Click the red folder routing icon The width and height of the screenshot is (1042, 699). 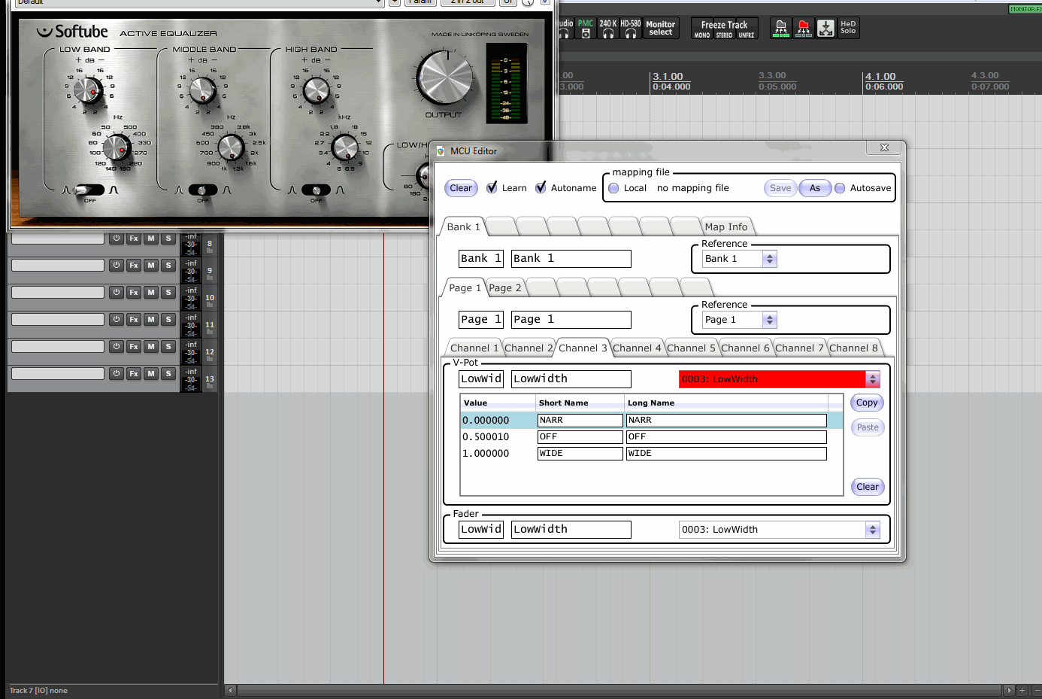click(803, 29)
